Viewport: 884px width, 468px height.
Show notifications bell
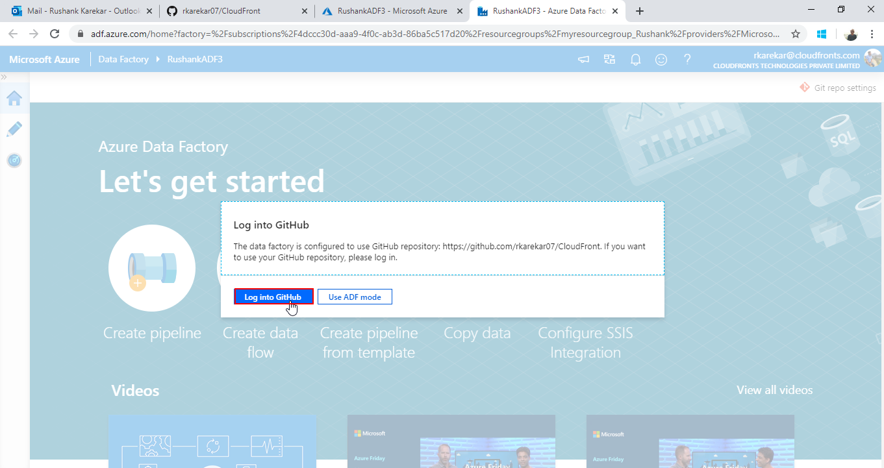tap(635, 60)
